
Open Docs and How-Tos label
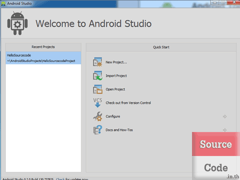119,130
